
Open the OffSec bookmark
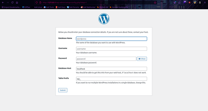(26, 7)
